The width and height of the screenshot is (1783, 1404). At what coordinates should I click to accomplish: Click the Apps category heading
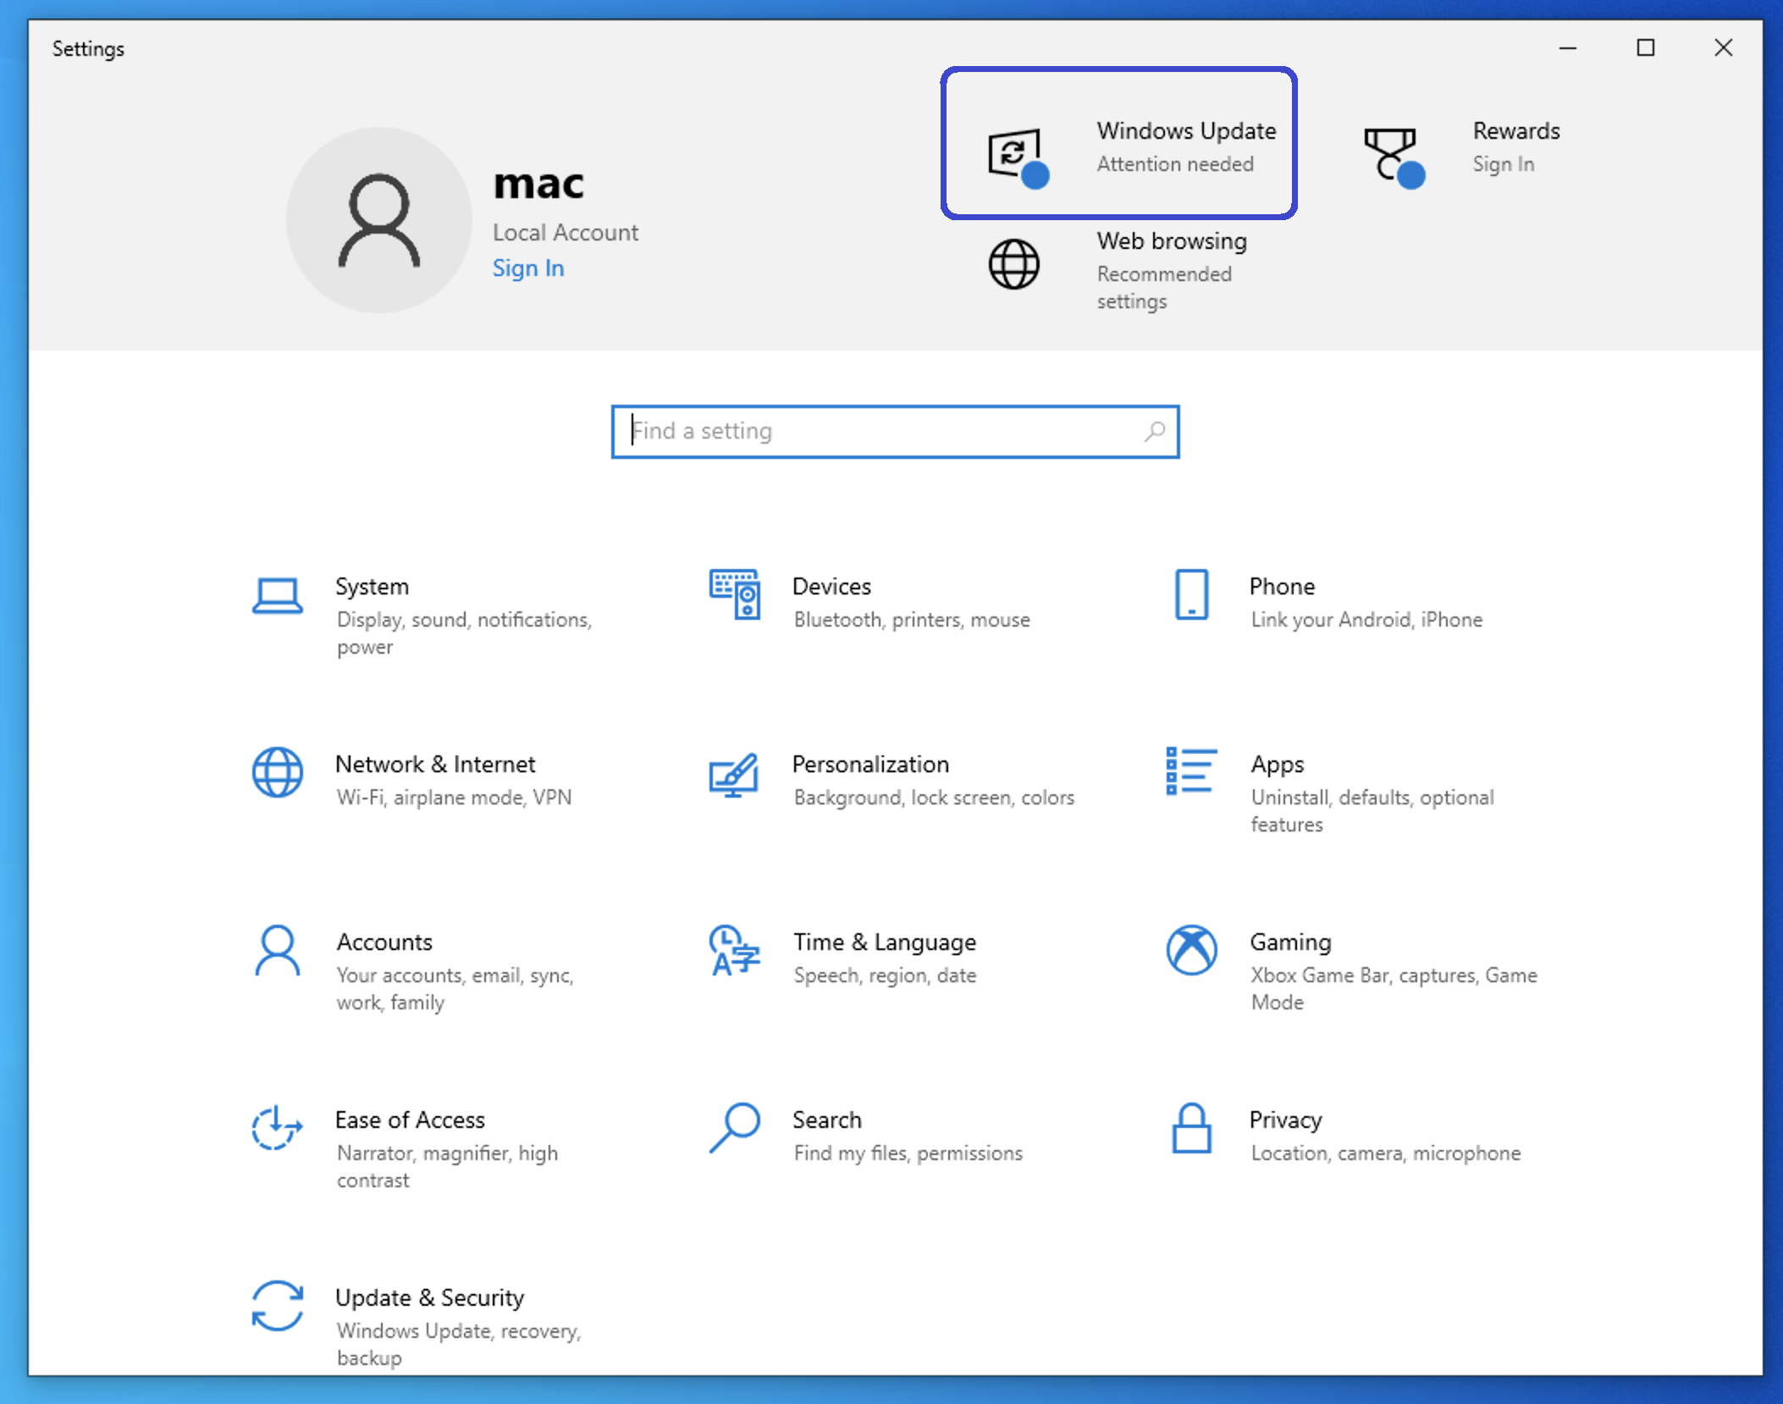click(x=1278, y=765)
